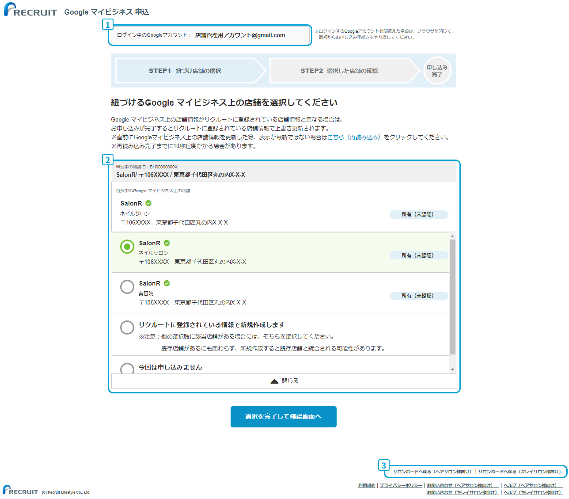Image resolution: width=569 pixels, height=499 pixels.
Task: Select the SalonR 美容院 radio button
Action: coord(127,287)
